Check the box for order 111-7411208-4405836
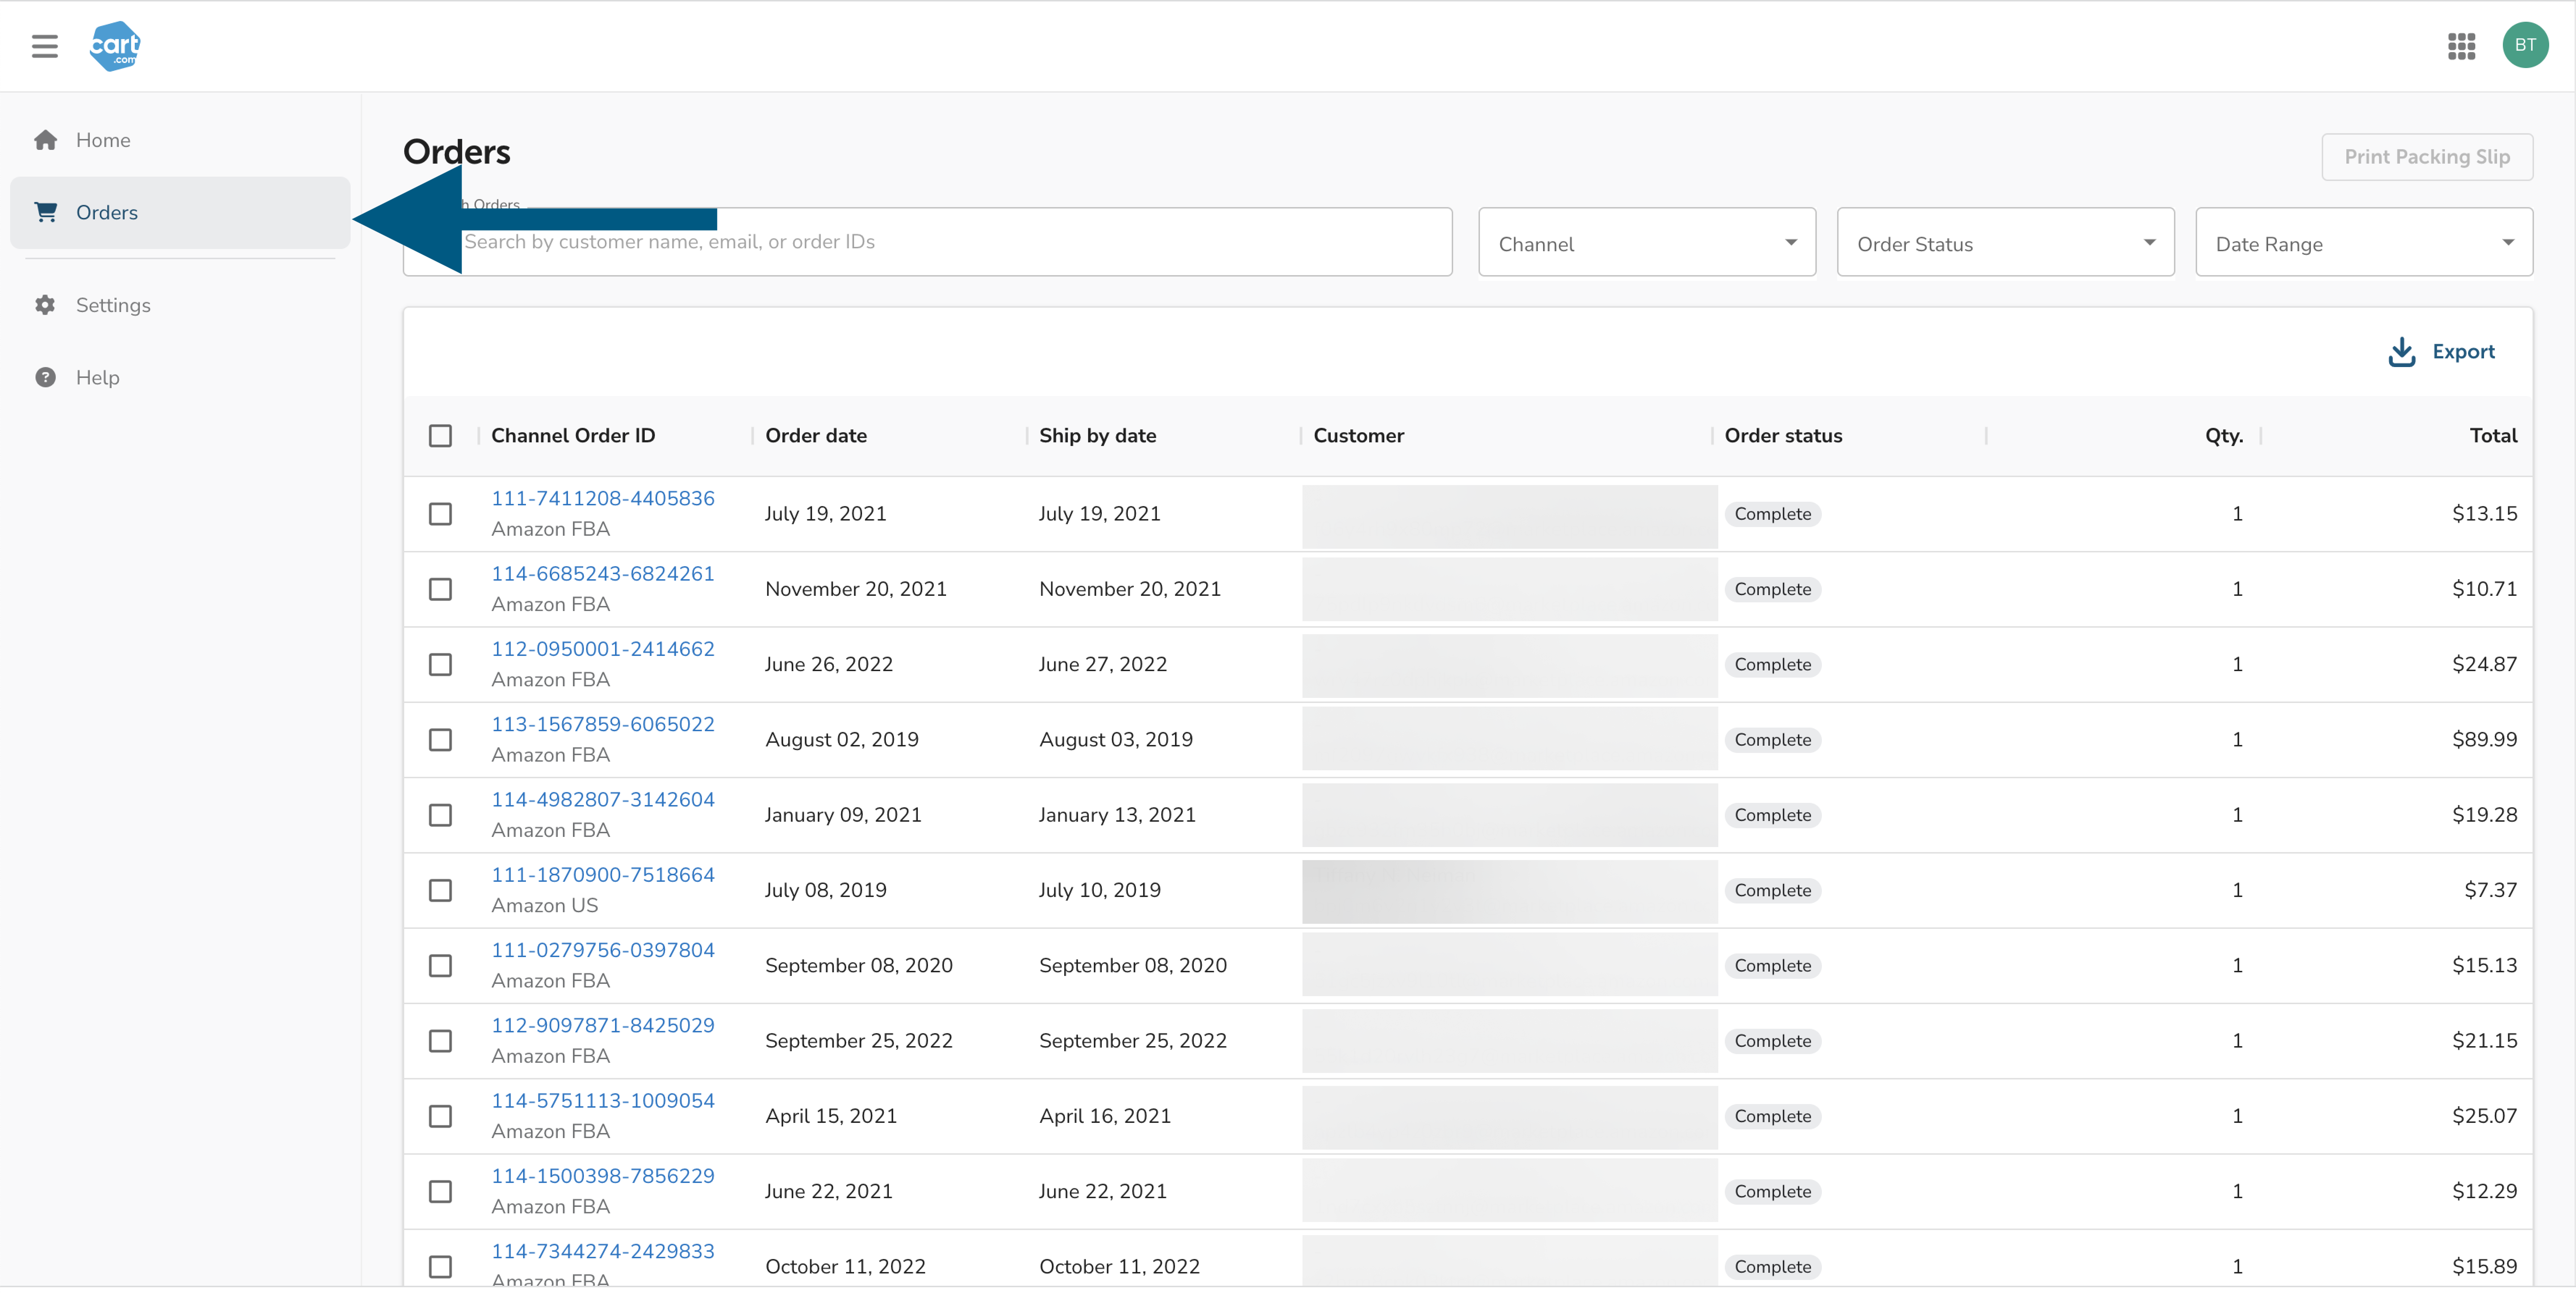Image resolution: width=2576 pixels, height=1293 pixels. pyautogui.click(x=440, y=514)
